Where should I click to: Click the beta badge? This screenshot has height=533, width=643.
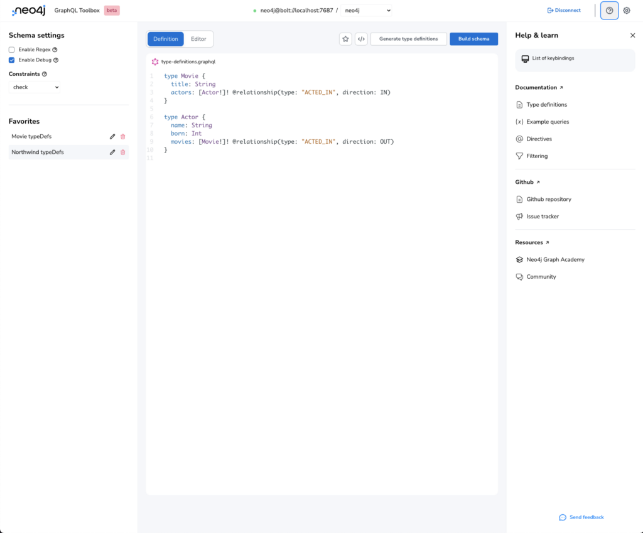(112, 11)
